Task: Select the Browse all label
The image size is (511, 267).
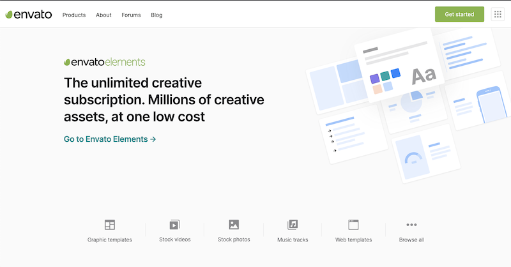Action: (x=411, y=240)
